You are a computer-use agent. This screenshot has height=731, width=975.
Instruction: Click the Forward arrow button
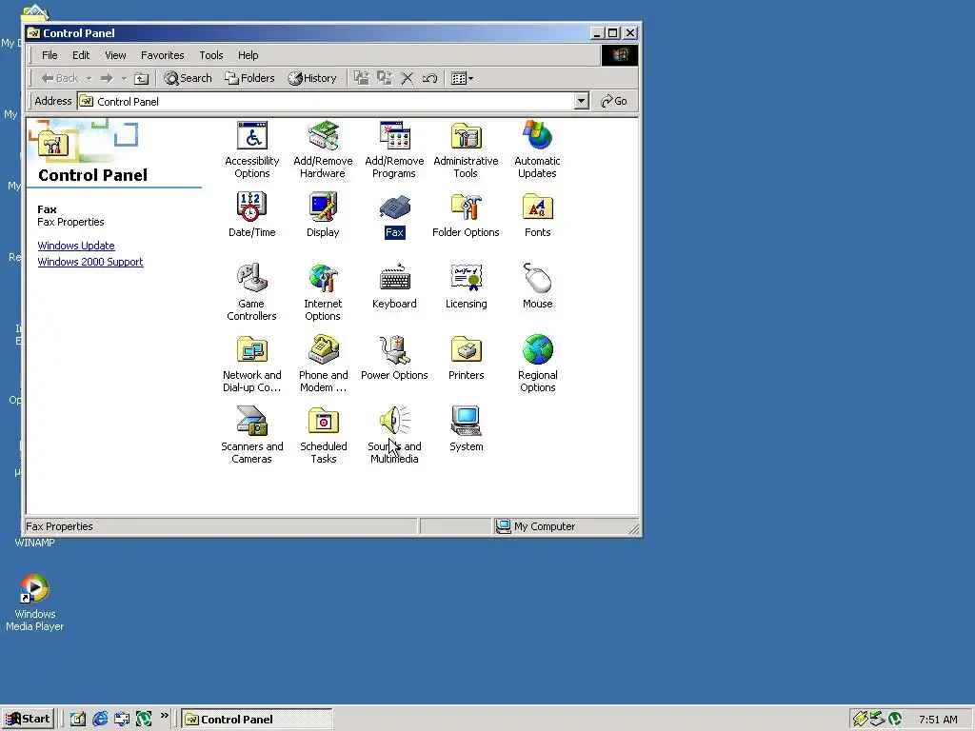click(107, 78)
